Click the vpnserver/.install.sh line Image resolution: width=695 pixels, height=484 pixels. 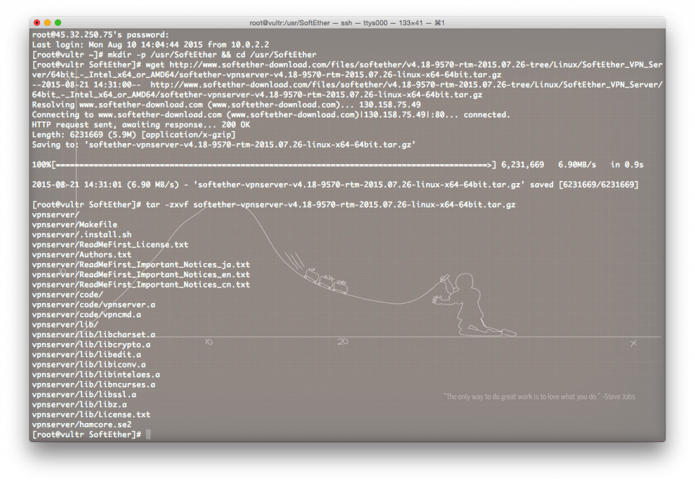tap(81, 235)
